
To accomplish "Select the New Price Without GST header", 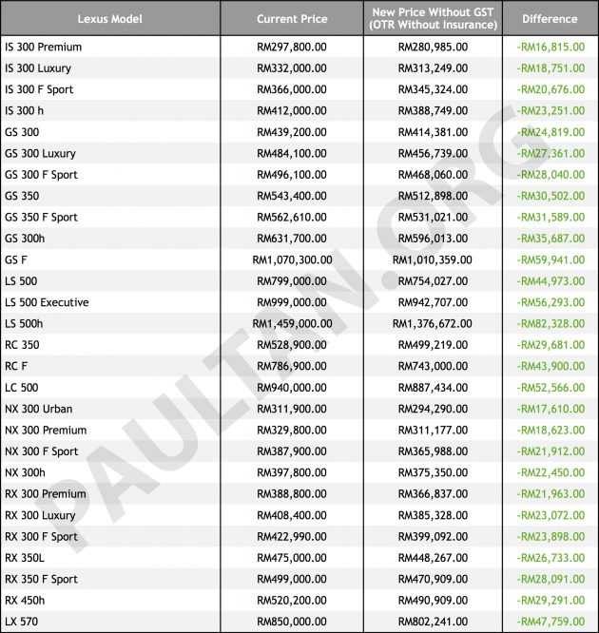I will (x=433, y=19).
